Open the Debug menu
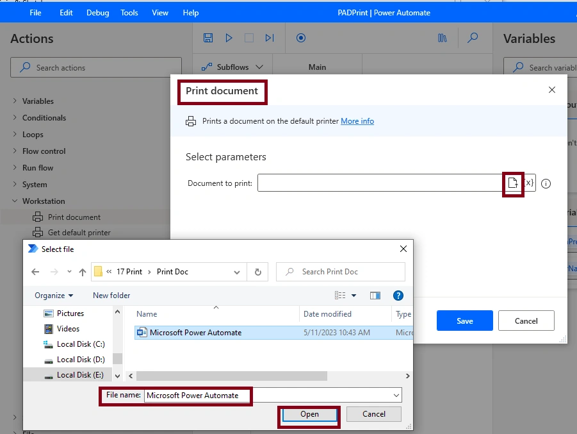 point(97,13)
